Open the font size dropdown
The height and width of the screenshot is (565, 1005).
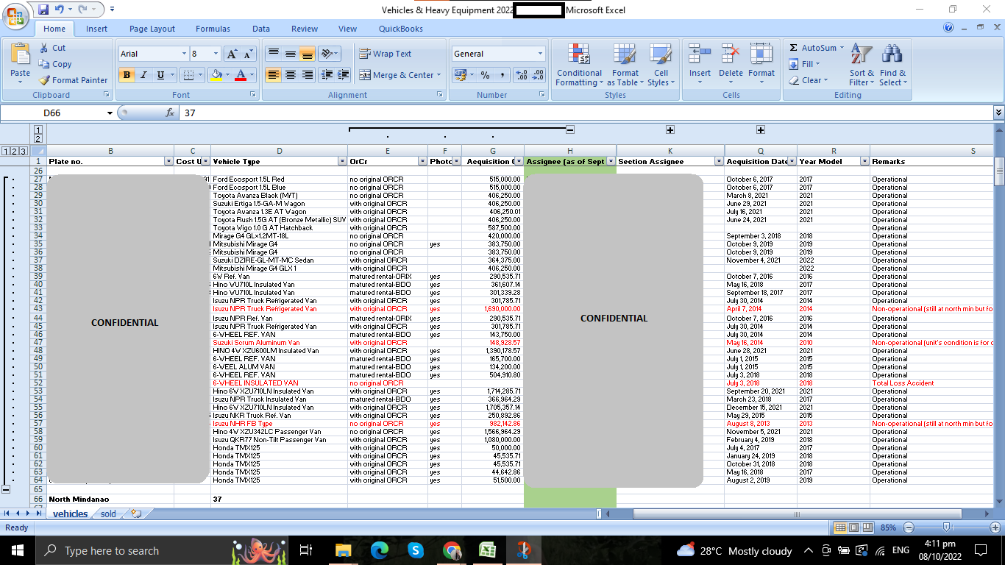coord(216,54)
